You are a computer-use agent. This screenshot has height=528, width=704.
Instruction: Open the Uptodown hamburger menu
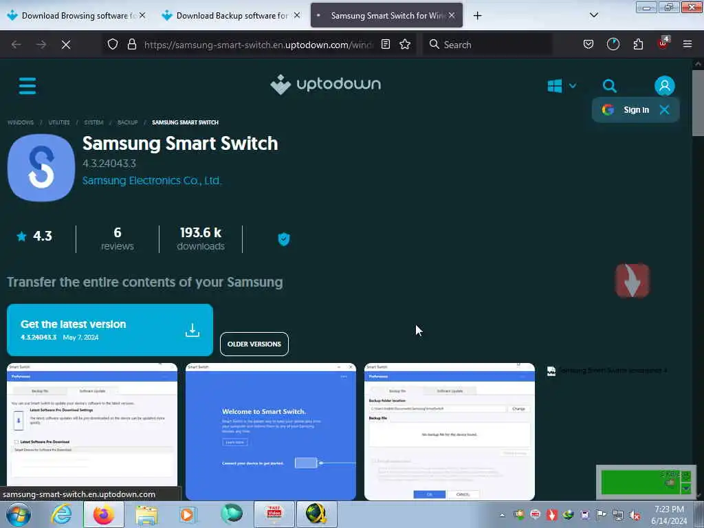point(27,85)
